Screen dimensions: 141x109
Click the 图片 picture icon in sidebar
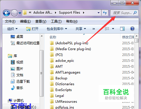(13, 69)
